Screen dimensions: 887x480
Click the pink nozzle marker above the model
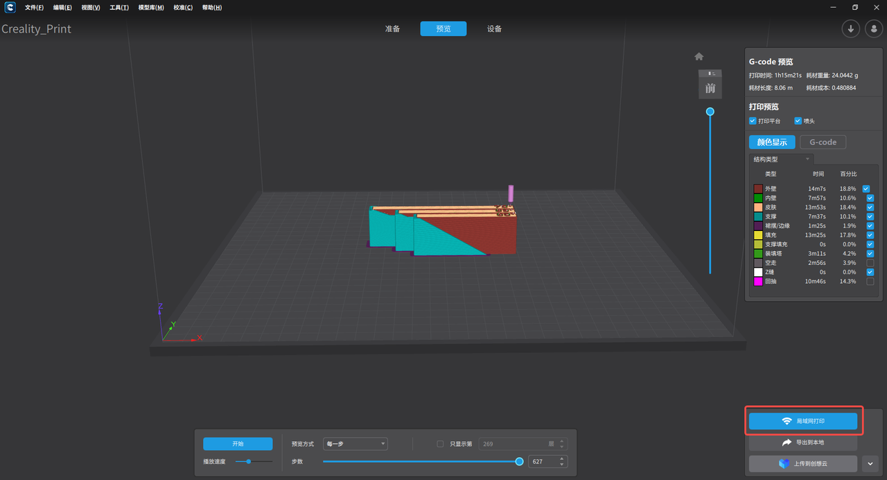511,193
